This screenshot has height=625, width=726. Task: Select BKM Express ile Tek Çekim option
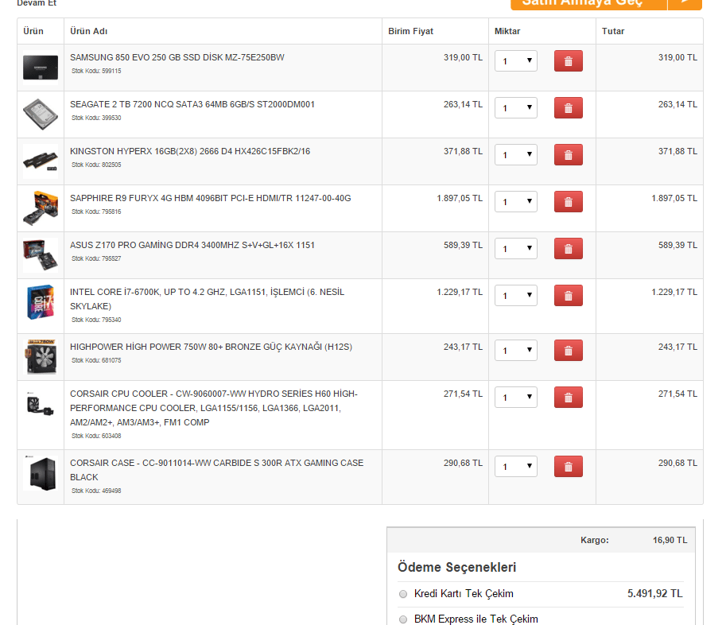(403, 619)
